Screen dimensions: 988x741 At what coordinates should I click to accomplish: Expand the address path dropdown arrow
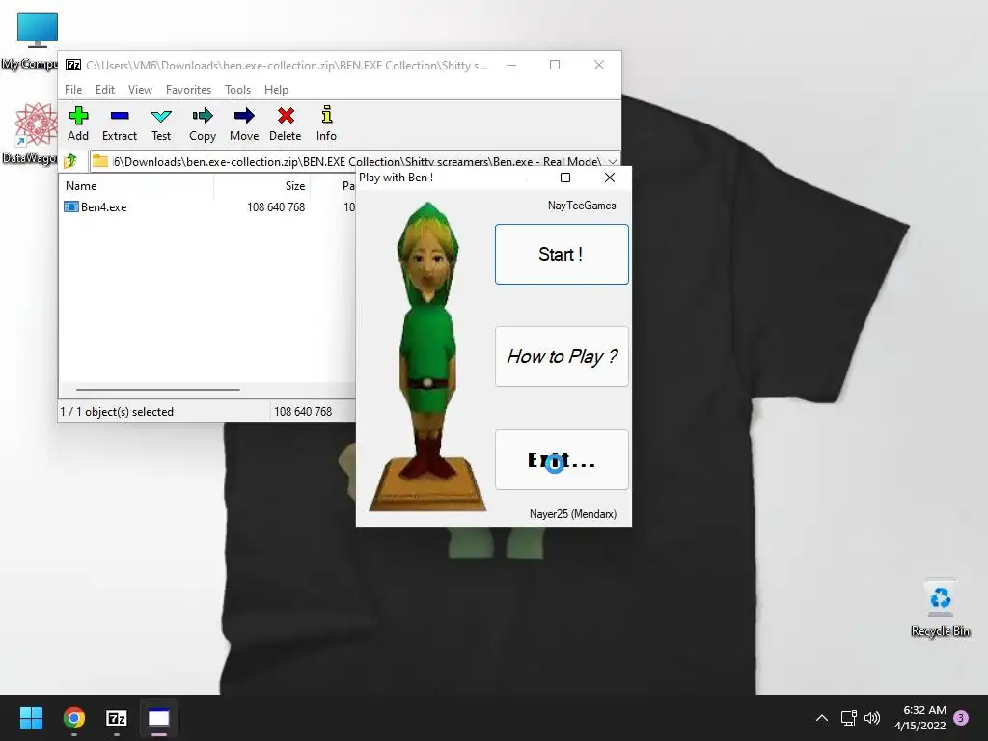tap(612, 161)
